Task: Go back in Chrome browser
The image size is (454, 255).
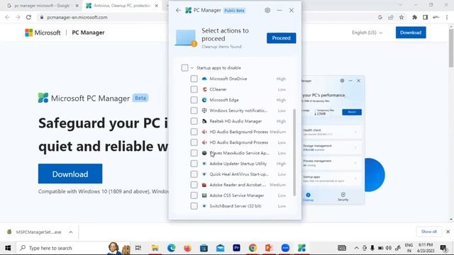Action: click(x=7, y=17)
